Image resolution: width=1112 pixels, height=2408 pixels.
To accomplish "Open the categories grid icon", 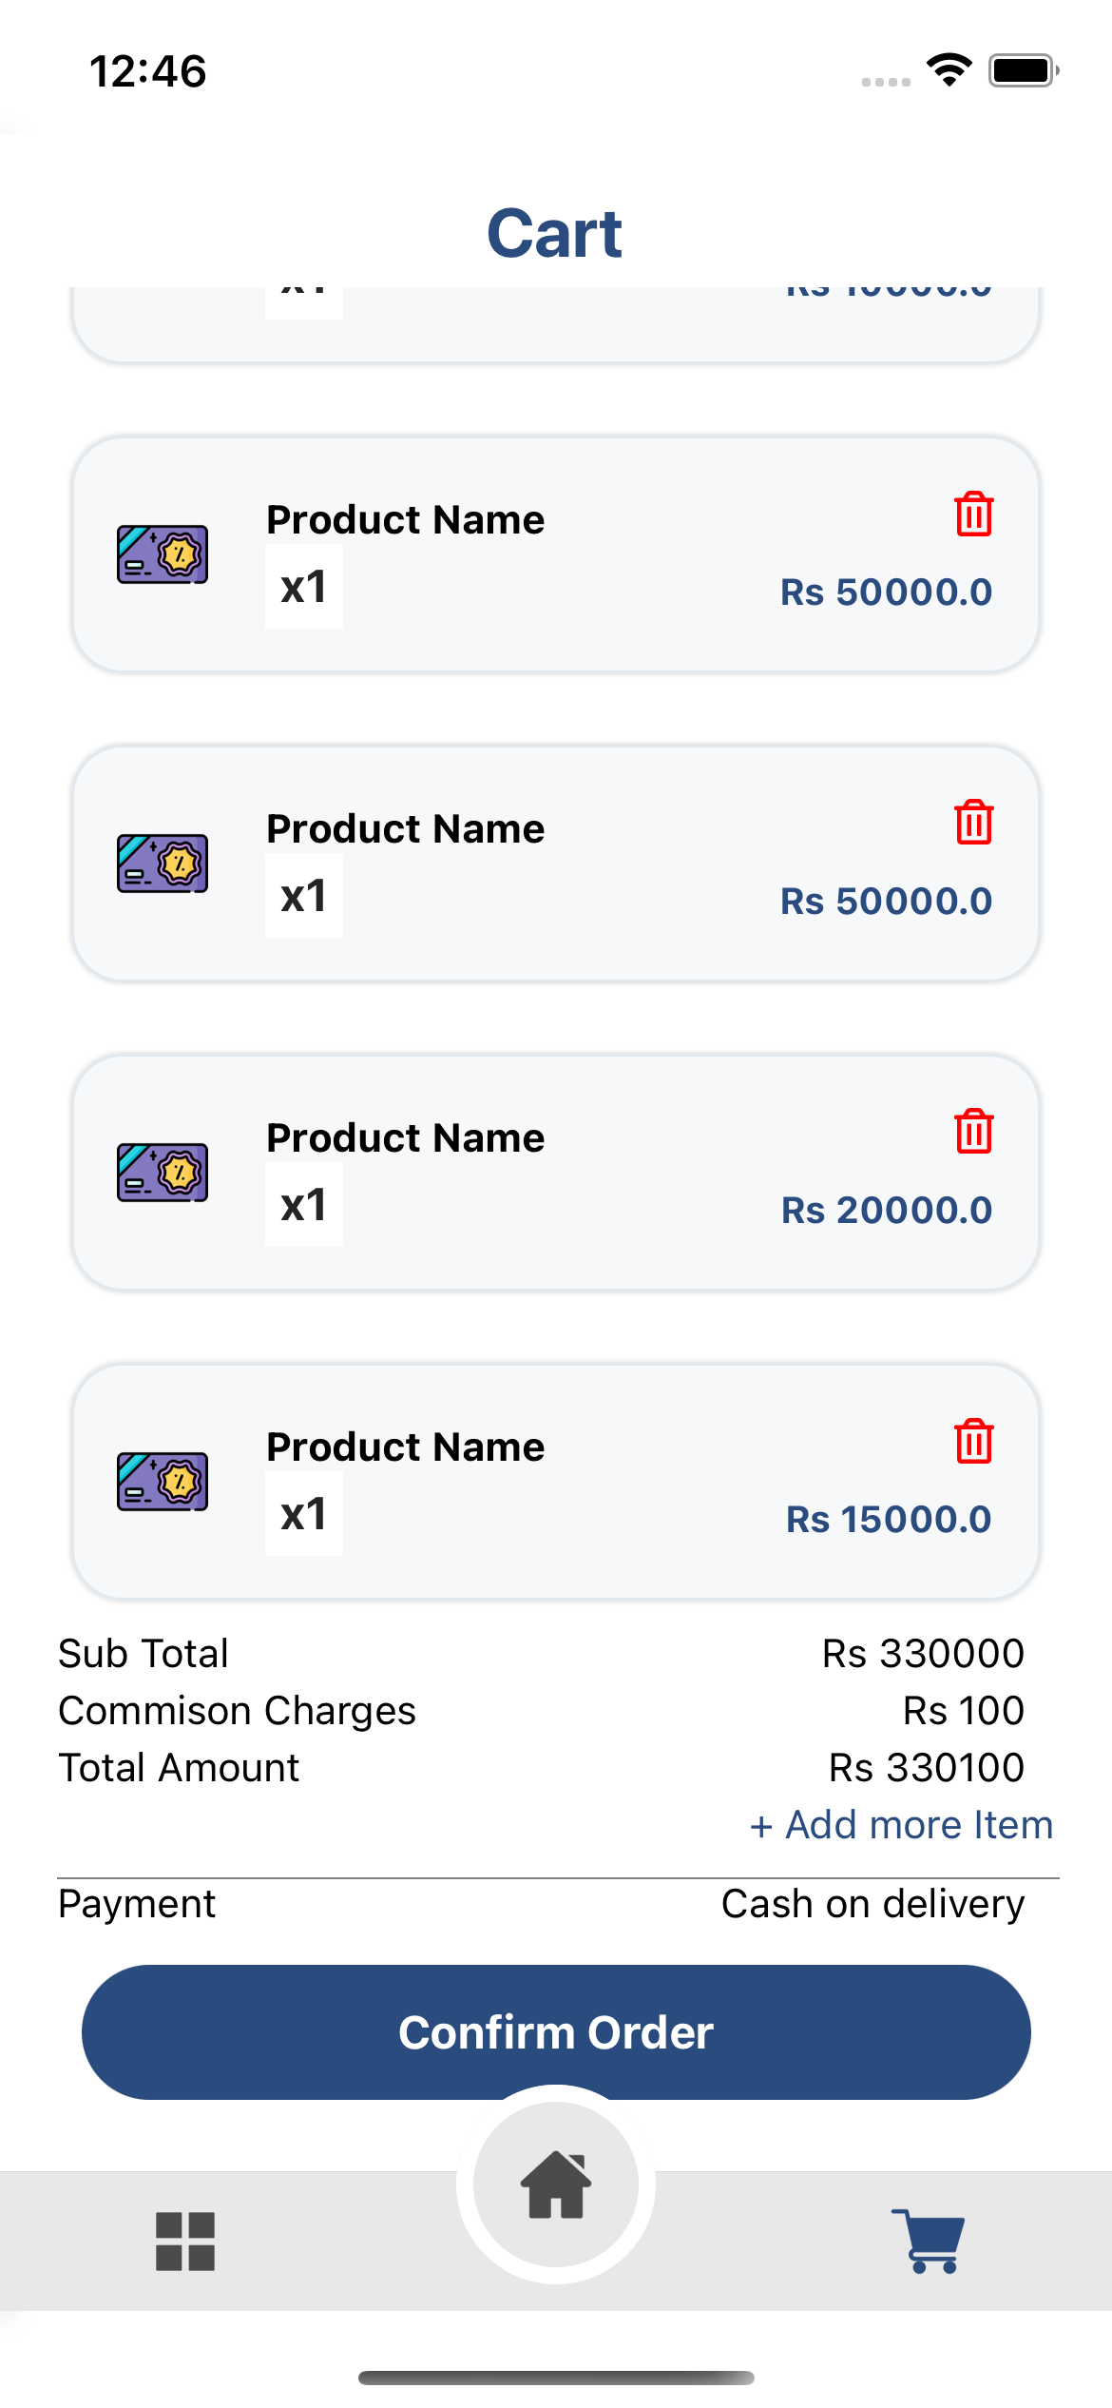I will point(185,2241).
